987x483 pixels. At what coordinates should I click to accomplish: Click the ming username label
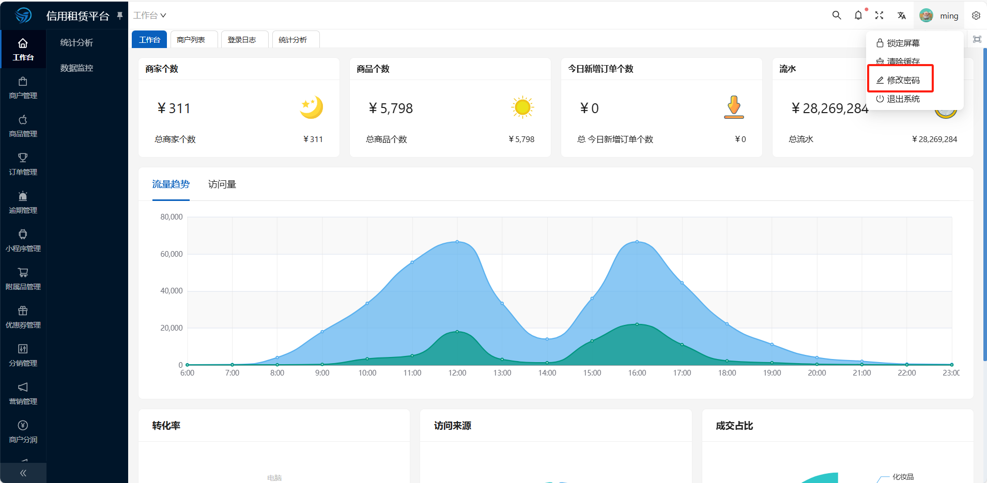pyautogui.click(x=949, y=16)
